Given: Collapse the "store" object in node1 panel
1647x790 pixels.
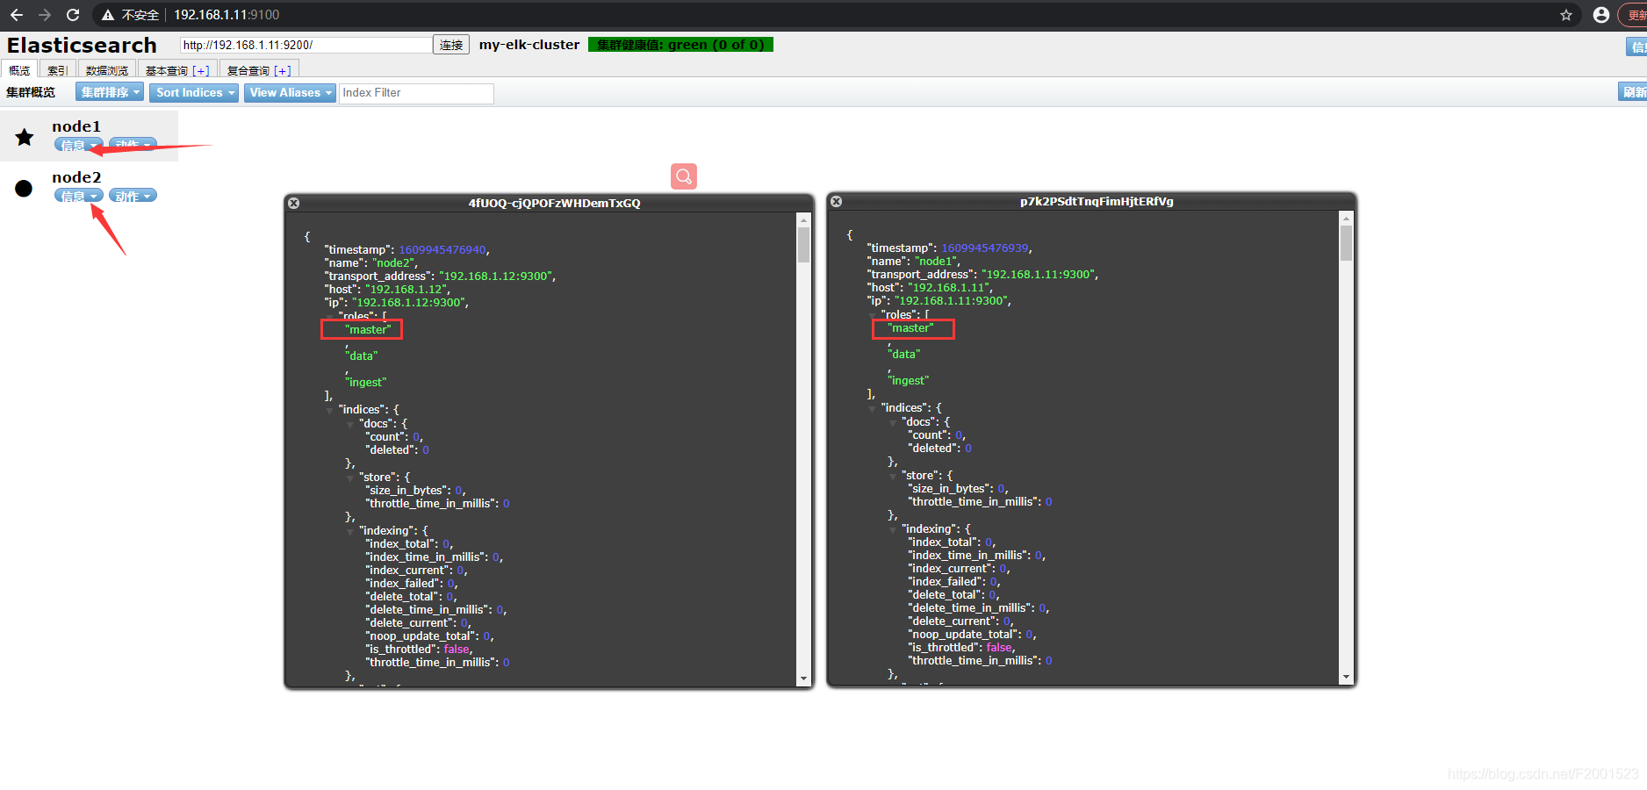Looking at the screenshot, I should pos(893,476).
